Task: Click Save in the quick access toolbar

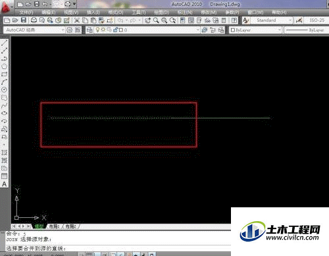Action: (37, 4)
